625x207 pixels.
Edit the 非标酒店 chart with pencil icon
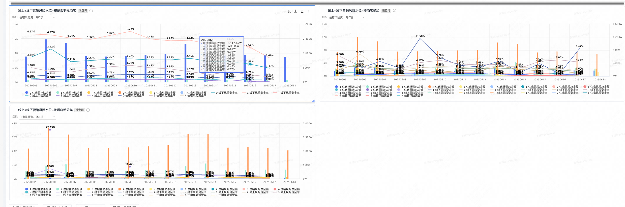[302, 11]
